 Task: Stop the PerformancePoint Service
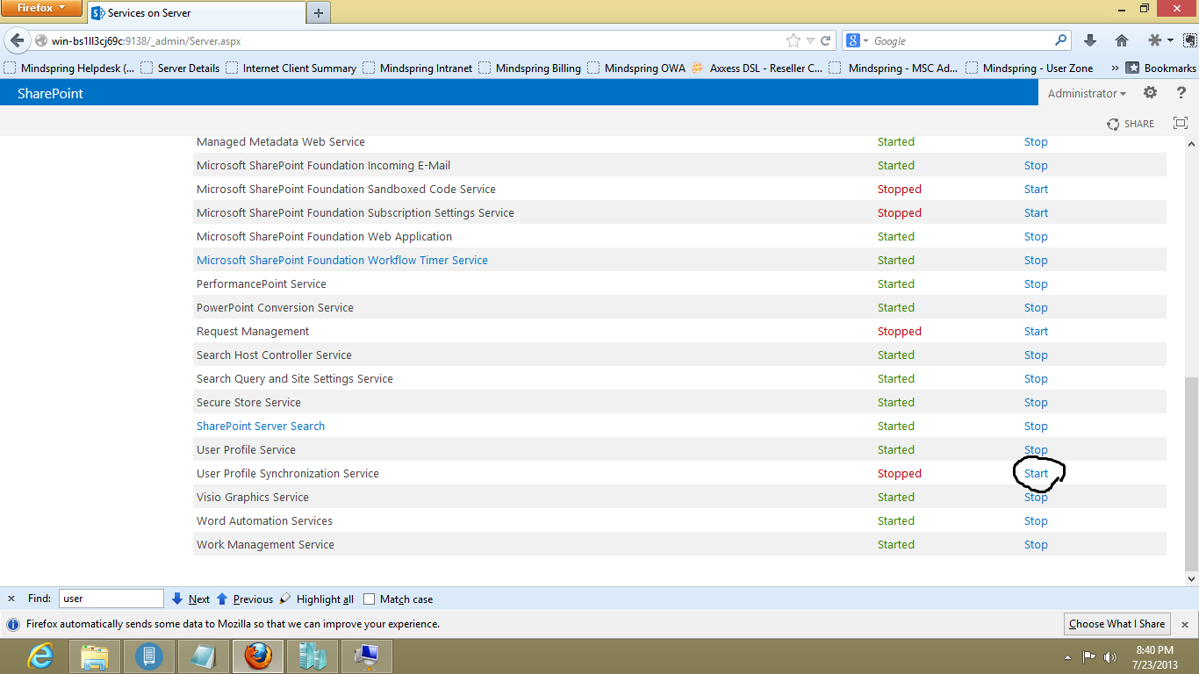coord(1036,283)
